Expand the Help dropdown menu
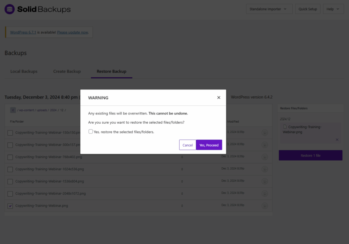The height and width of the screenshot is (244, 349). (x=333, y=9)
